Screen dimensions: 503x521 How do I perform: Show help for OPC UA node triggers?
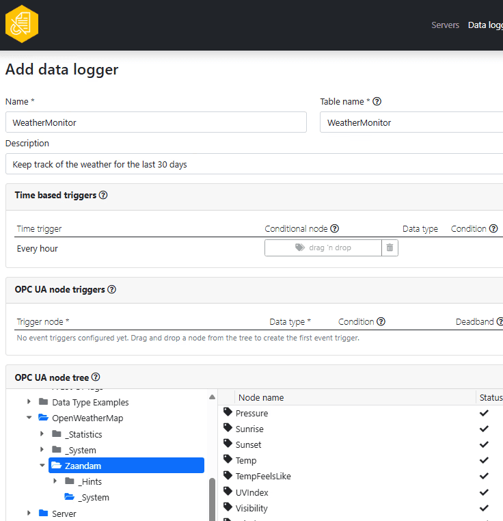(112, 289)
